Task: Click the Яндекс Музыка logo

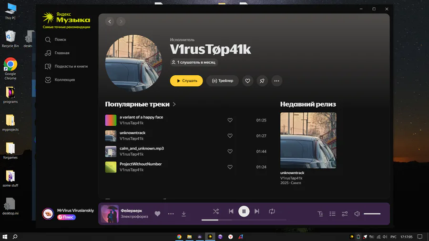Action: pyautogui.click(x=66, y=20)
